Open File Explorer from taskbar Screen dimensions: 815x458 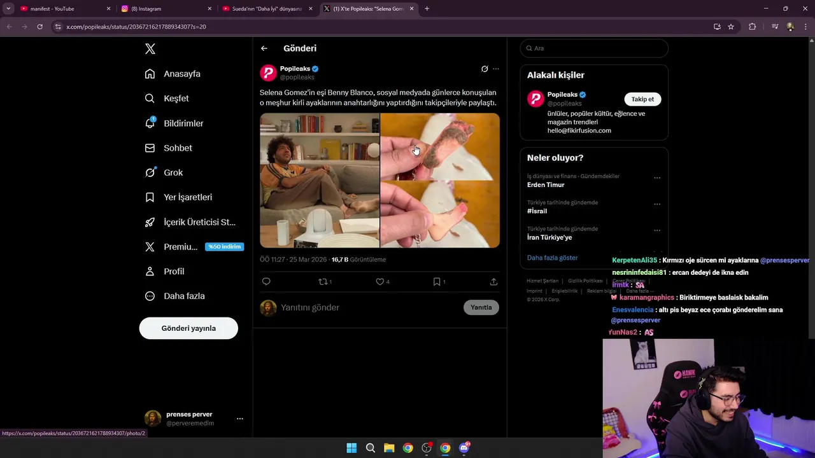389,448
